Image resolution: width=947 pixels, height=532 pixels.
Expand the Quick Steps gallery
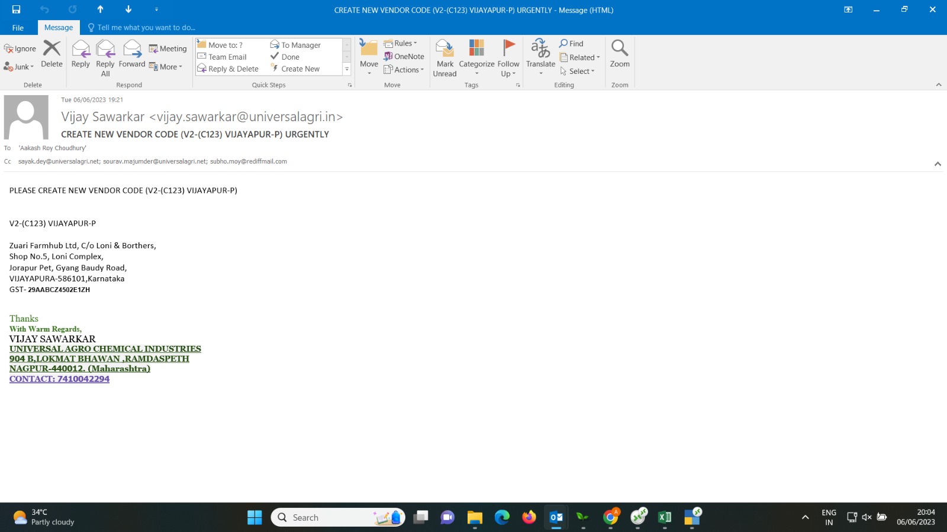click(x=347, y=69)
